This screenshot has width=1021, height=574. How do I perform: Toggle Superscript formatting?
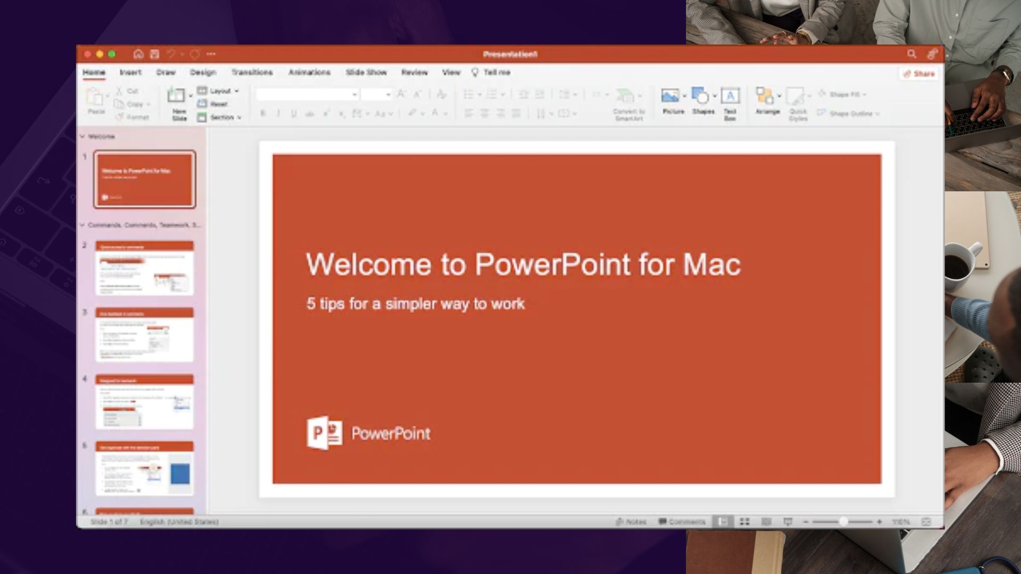coord(326,113)
